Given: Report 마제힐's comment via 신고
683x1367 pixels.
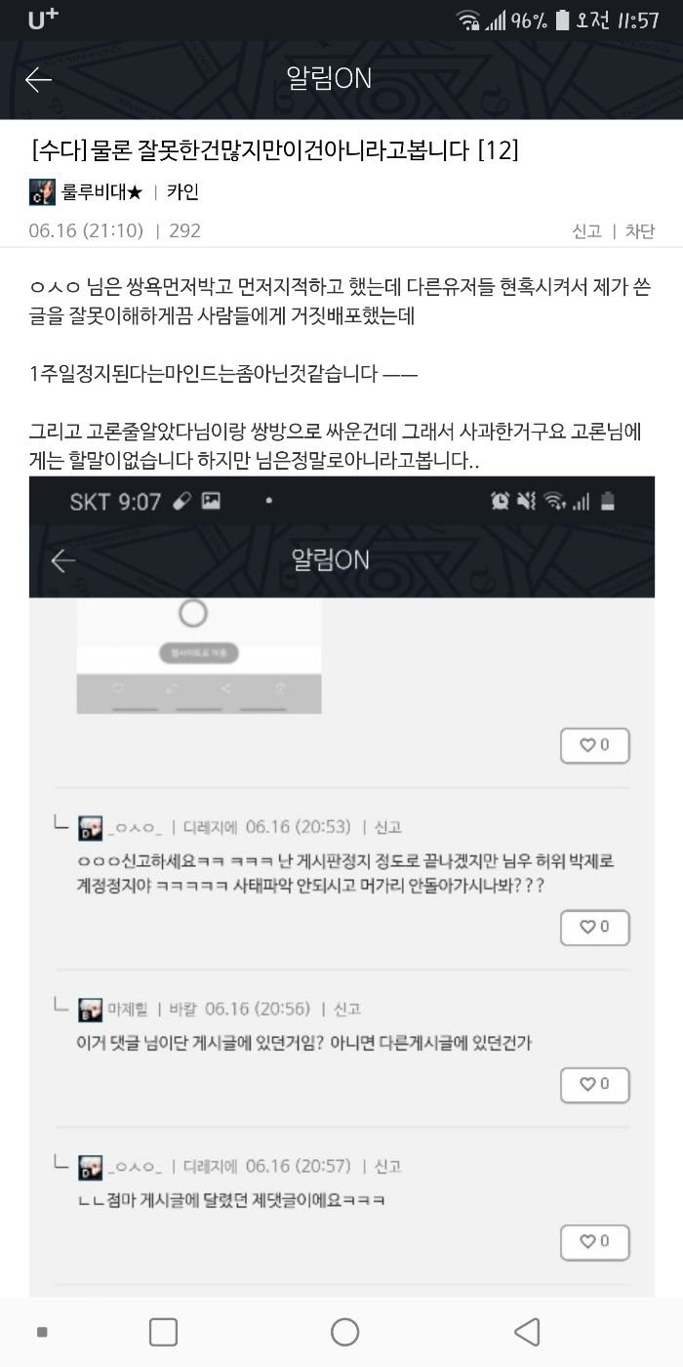Looking at the screenshot, I should click(347, 1009).
